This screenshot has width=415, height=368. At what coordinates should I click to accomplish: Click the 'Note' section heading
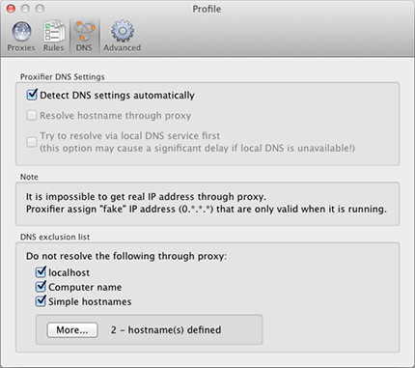29,177
